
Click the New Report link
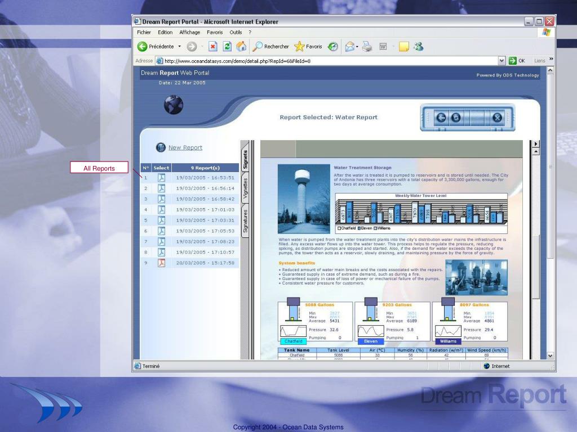point(185,148)
